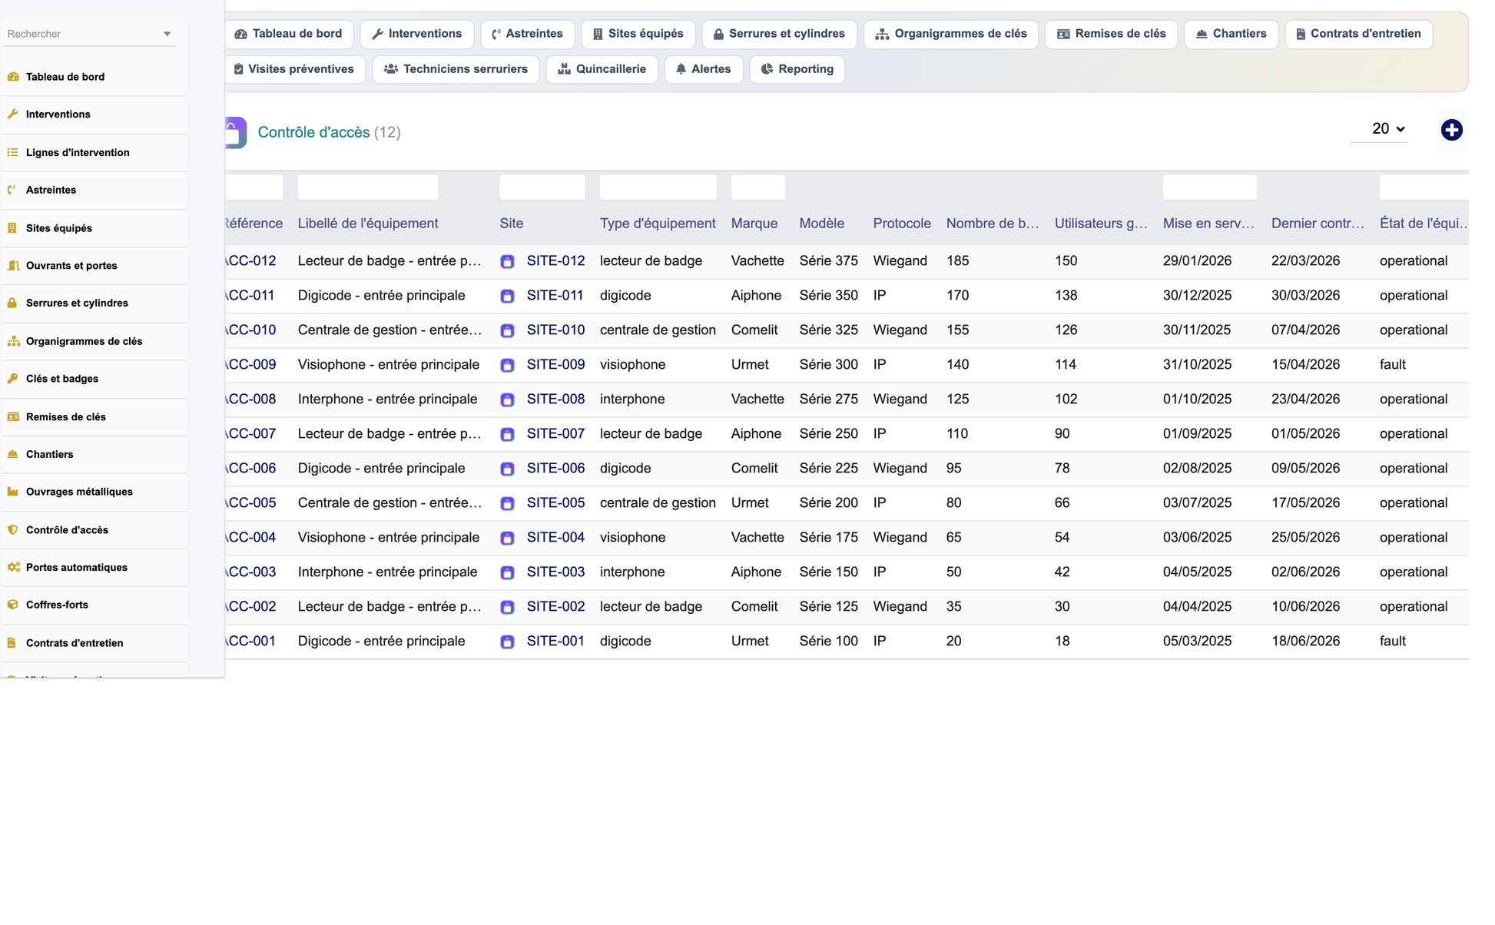Open the Reporting tab
Image resolution: width=1495 pixels, height=925 pixels.
(797, 69)
